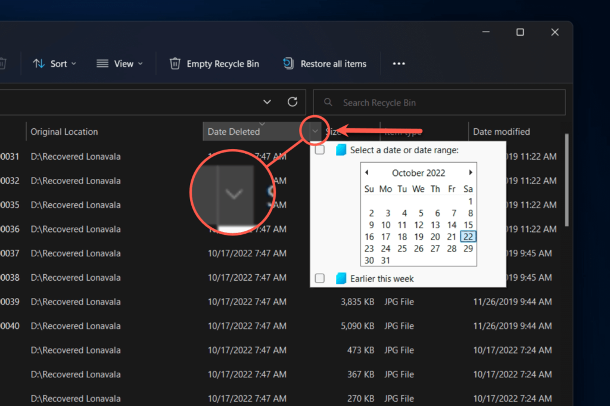Click the search magnifier icon
Screen dimensions: 610x406
[327, 102]
